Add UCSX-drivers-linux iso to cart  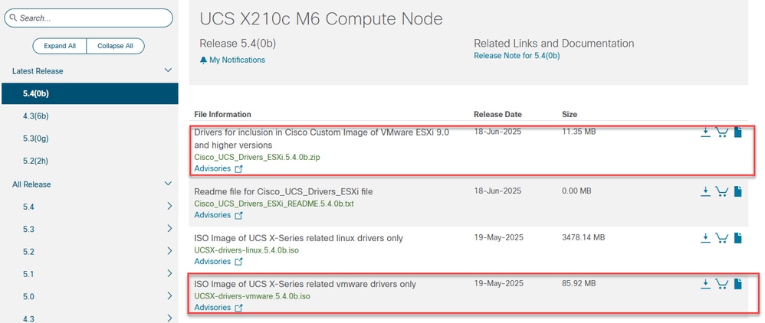[x=721, y=238]
